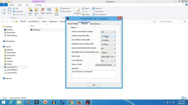Click Select none in ribbon
188x105 pixels.
coord(98,11)
